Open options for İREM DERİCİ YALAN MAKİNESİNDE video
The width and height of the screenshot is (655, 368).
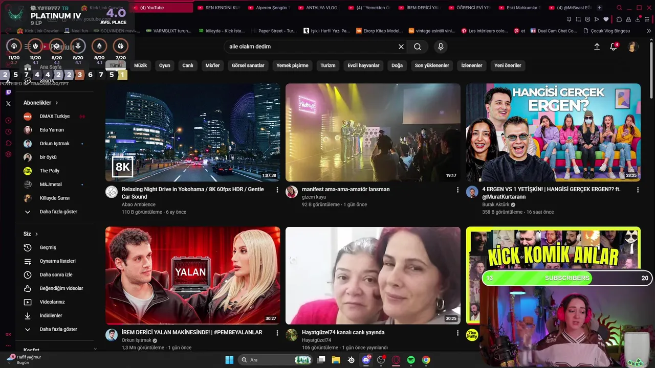[x=277, y=333]
